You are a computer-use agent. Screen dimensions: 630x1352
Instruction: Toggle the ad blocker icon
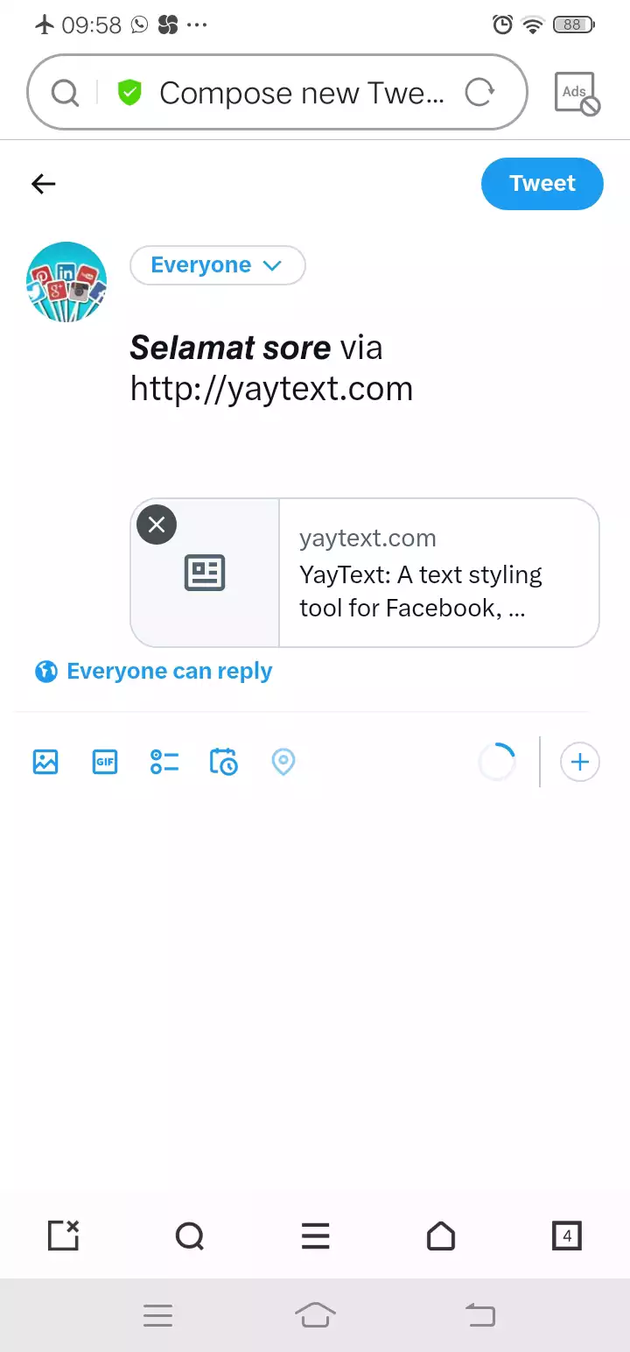pyautogui.click(x=577, y=93)
